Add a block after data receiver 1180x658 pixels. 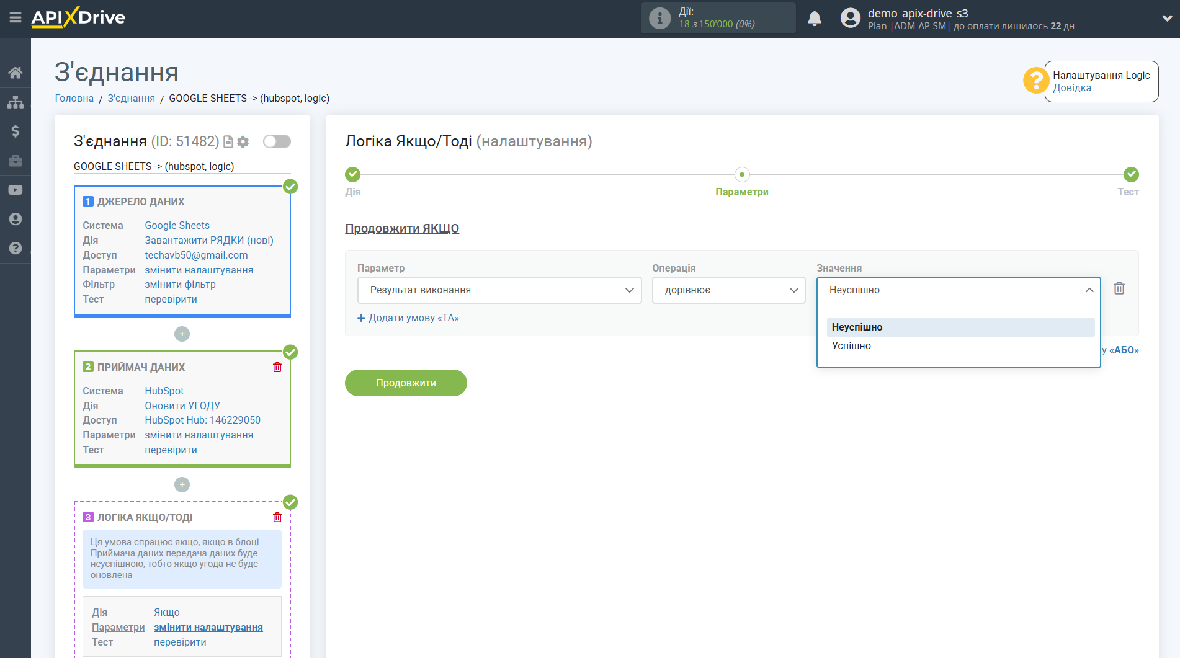pos(182,484)
